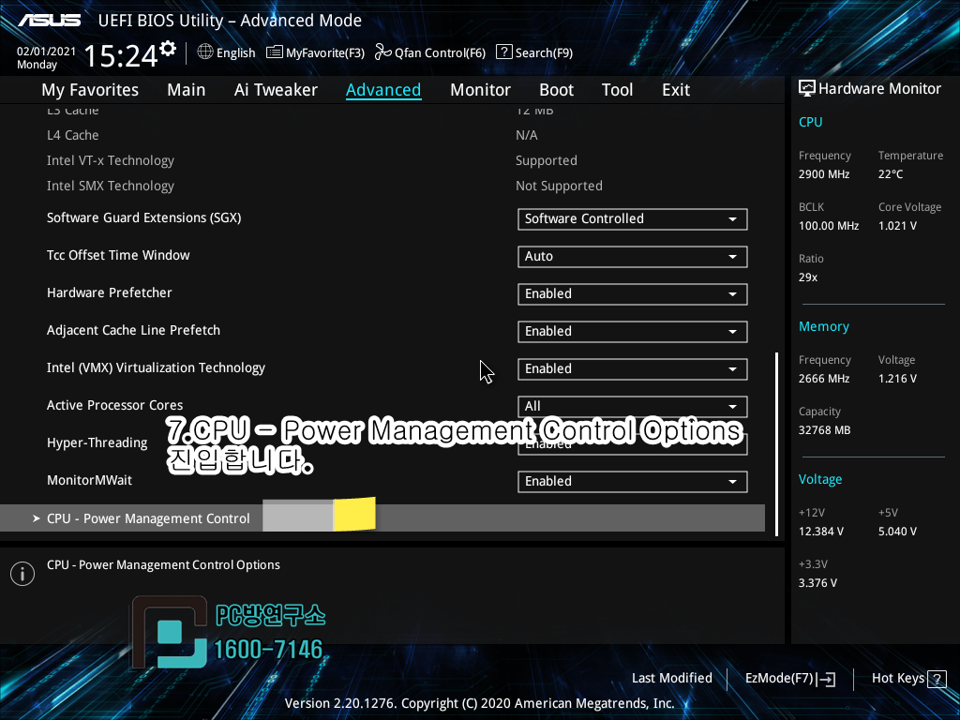960x720 pixels.
Task: Click the +5V 5.040 V reading
Action: tap(897, 532)
